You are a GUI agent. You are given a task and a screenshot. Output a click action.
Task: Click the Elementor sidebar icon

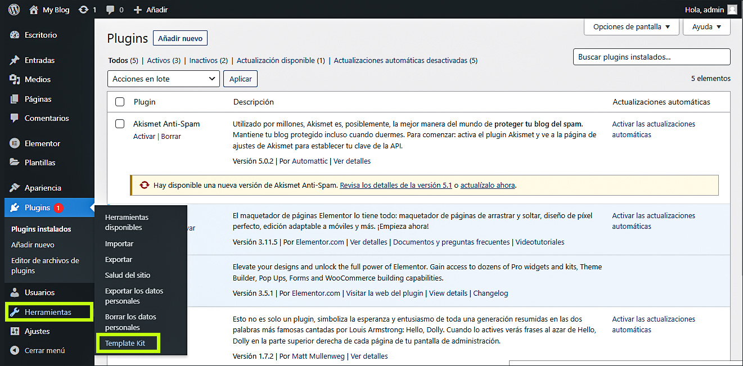pyautogui.click(x=15, y=143)
